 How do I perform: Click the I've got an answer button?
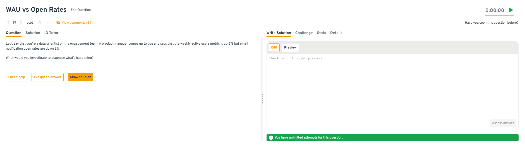(x=47, y=77)
